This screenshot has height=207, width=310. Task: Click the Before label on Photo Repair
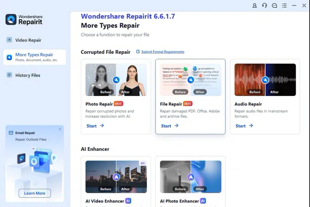click(106, 92)
